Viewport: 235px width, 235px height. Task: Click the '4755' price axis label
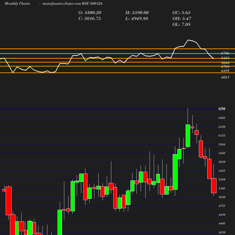coord(222,206)
